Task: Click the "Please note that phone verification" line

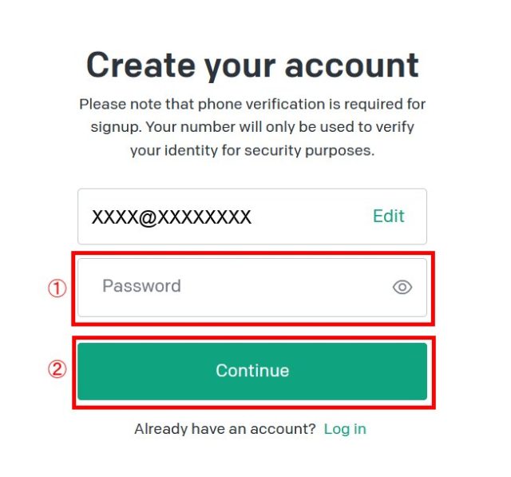Action: (252, 105)
